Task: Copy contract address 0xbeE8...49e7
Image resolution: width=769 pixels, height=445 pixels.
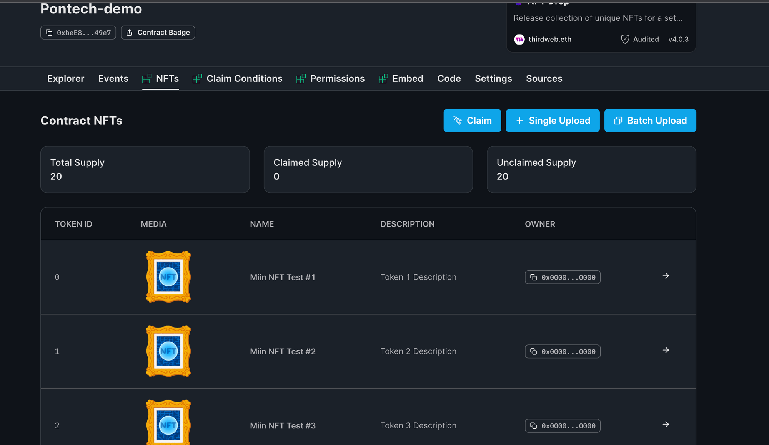Action: click(78, 33)
